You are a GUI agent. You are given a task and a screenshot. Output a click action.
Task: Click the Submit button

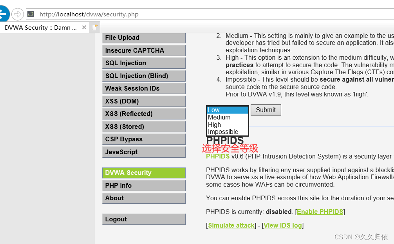click(266, 110)
